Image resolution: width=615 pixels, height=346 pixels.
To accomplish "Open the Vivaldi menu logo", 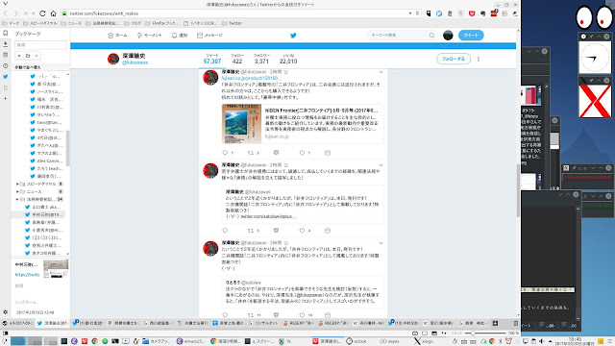I will point(5,4).
